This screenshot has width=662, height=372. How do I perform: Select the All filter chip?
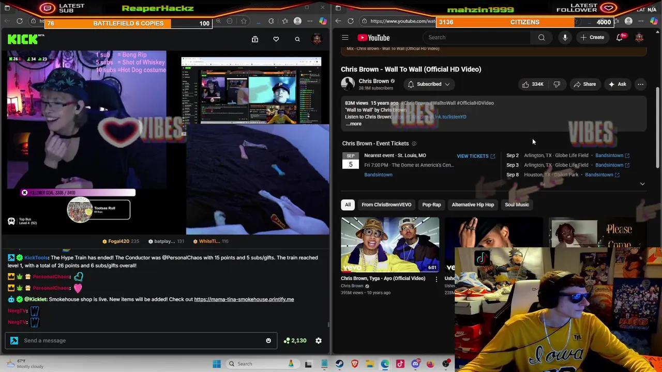click(348, 205)
